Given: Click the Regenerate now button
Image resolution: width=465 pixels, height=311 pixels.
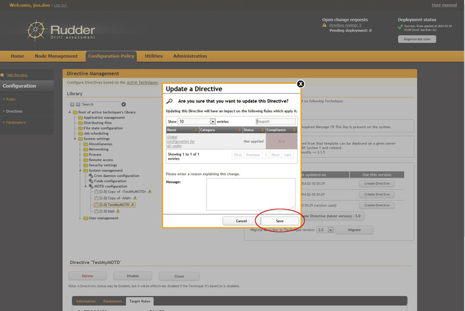Looking at the screenshot, I should click(417, 39).
